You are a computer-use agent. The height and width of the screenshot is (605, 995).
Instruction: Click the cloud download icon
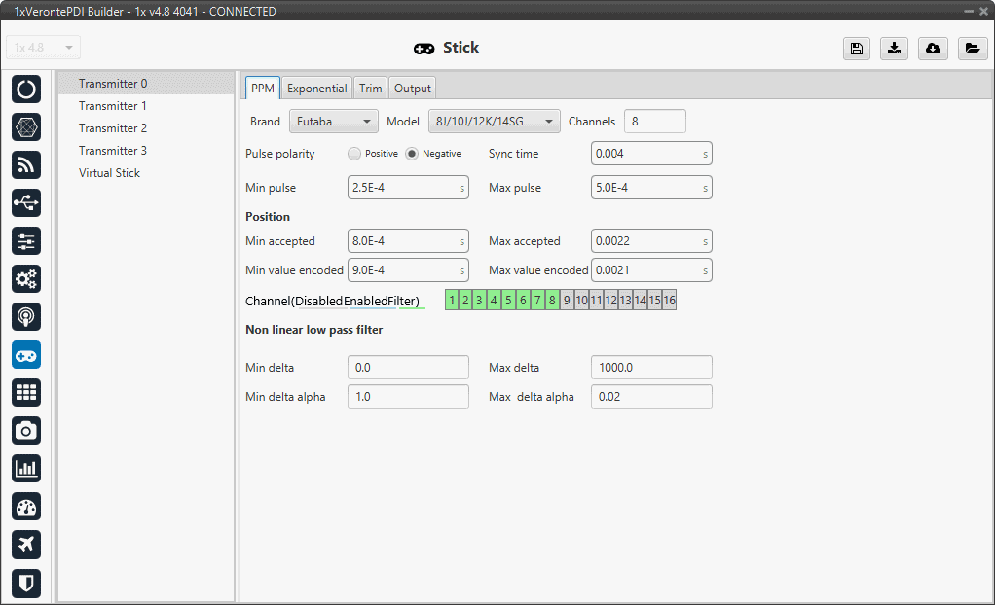(933, 49)
